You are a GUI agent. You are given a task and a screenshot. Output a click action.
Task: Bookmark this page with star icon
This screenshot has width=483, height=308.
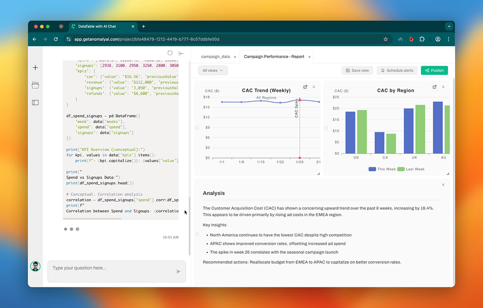(x=385, y=39)
